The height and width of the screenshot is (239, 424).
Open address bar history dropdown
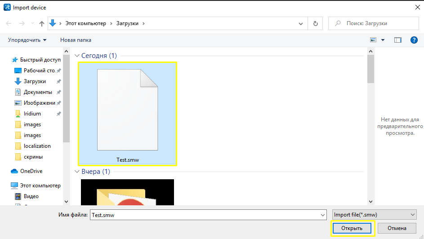coord(301,23)
